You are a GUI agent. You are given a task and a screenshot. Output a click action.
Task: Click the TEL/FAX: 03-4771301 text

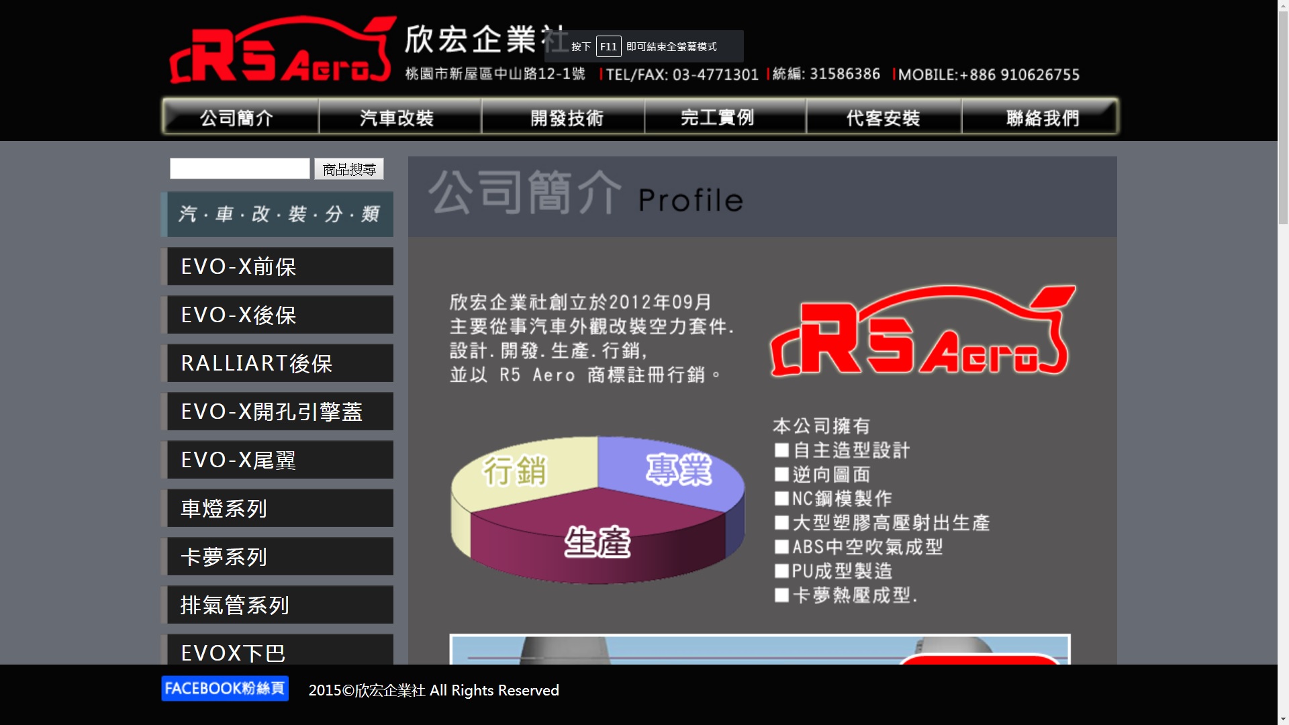[x=682, y=75]
